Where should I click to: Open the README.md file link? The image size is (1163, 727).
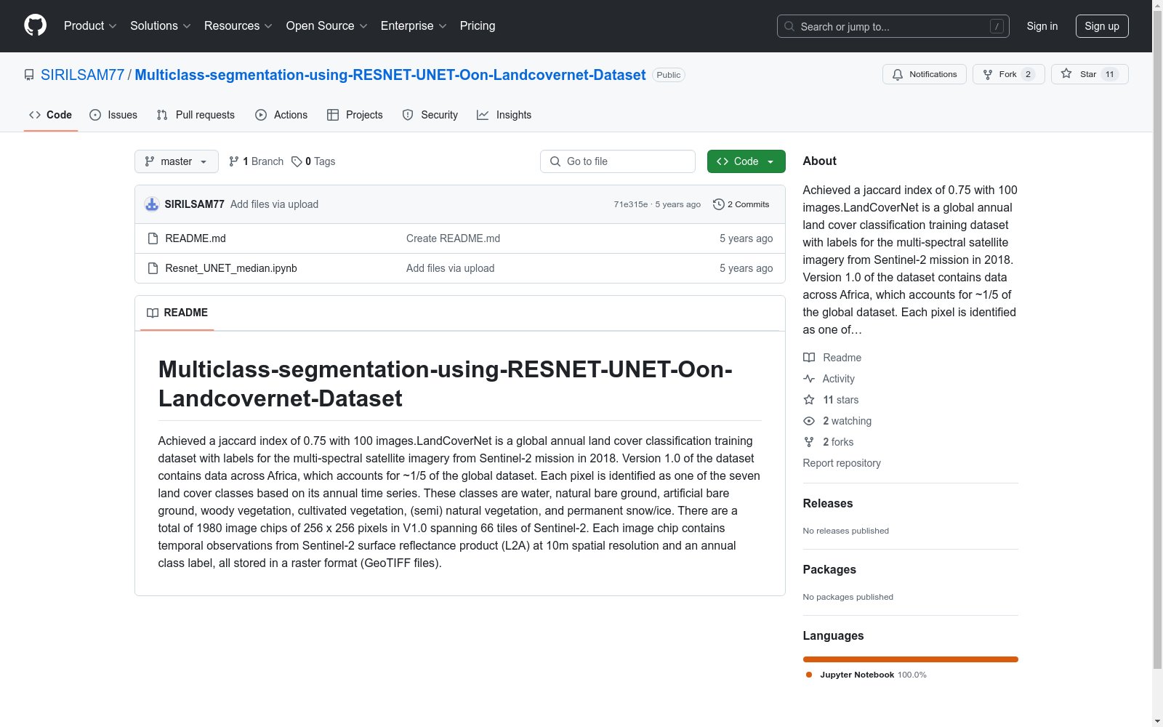[x=196, y=238]
